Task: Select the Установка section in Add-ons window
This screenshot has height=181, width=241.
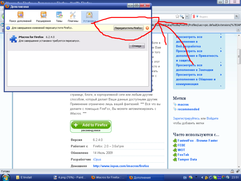Action: coord(89,17)
